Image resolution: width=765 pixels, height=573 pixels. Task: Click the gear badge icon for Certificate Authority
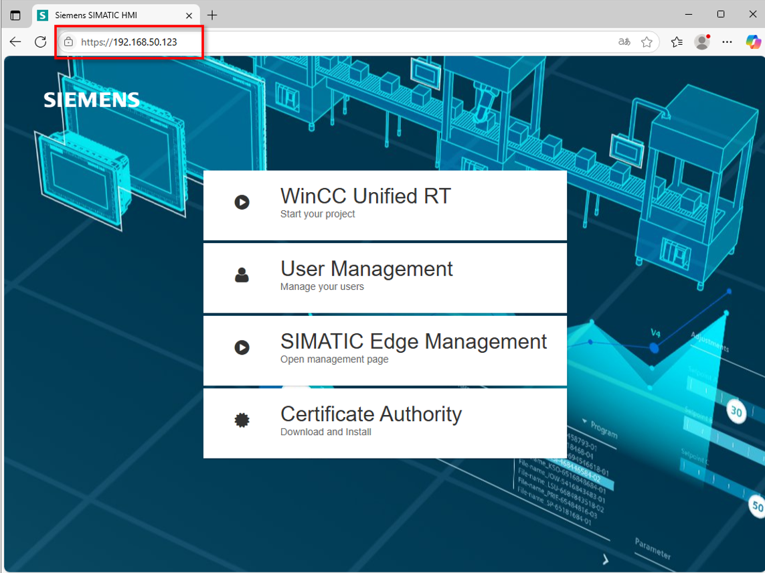(242, 420)
